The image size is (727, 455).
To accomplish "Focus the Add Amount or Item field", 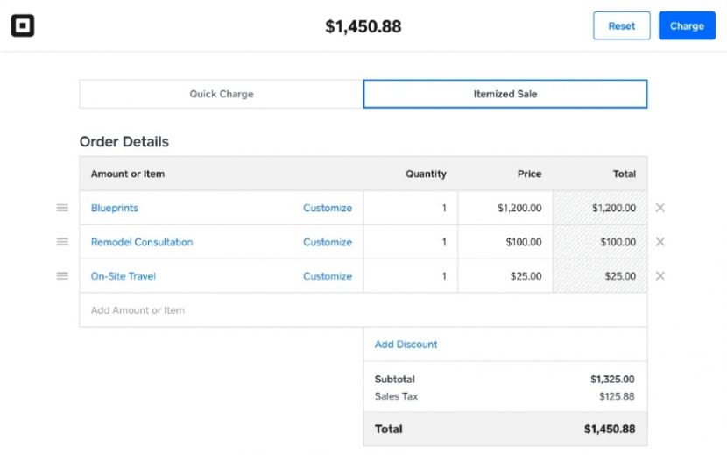I will click(221, 310).
